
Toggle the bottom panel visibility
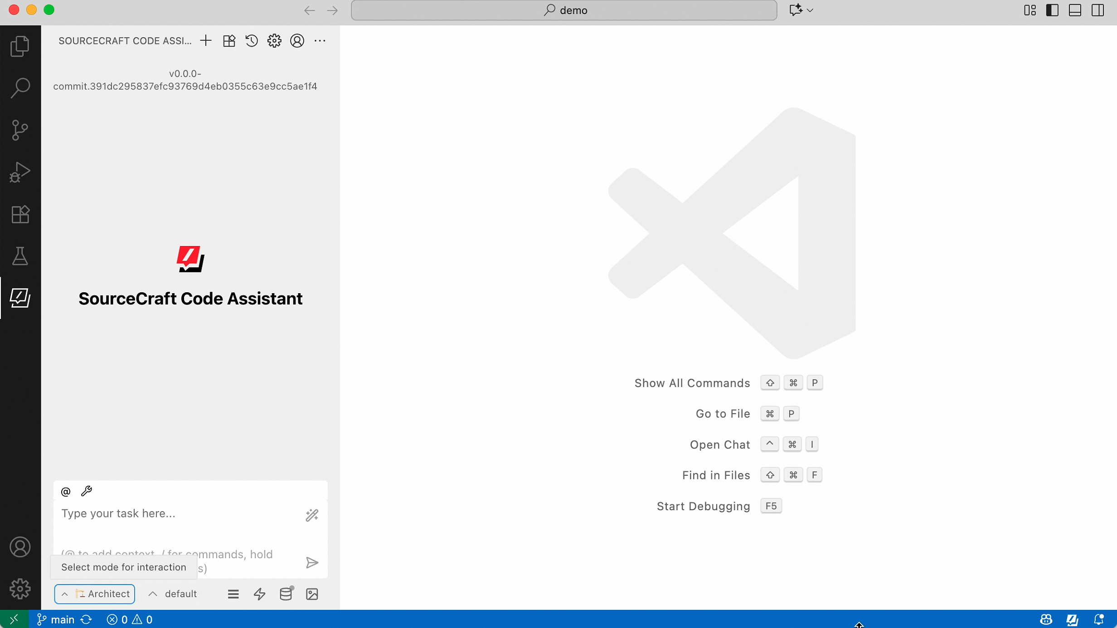click(1075, 10)
